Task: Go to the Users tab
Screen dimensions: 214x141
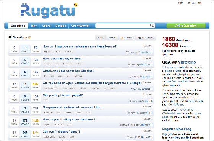Action: pyautogui.click(x=46, y=26)
